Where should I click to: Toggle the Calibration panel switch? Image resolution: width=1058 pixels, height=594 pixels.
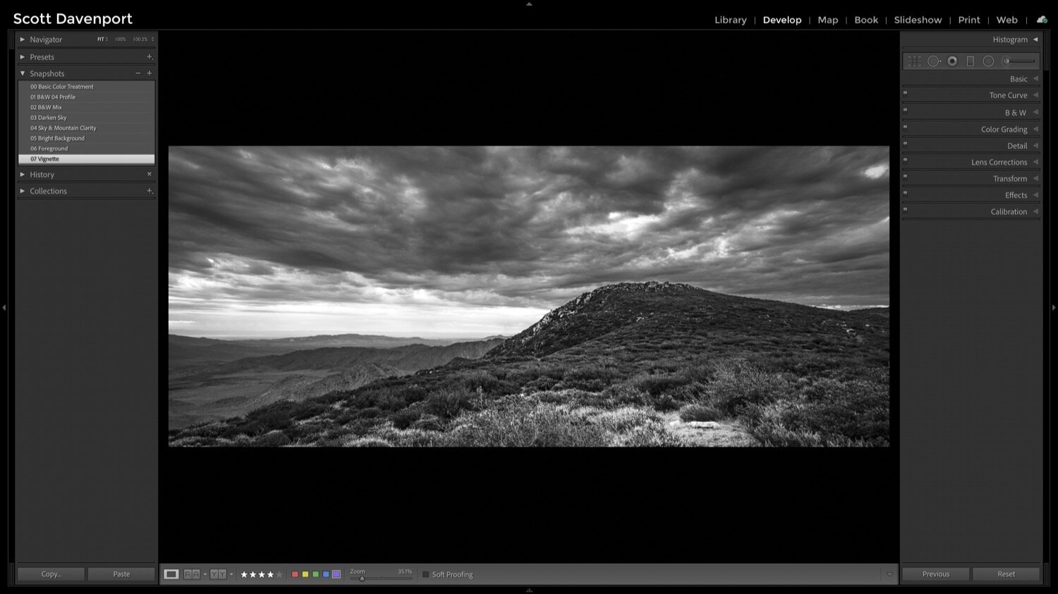point(905,209)
